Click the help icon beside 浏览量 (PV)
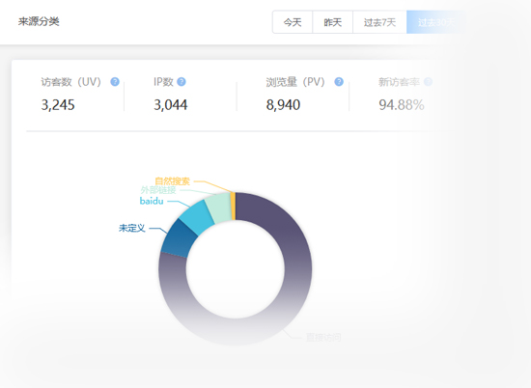 tap(339, 82)
